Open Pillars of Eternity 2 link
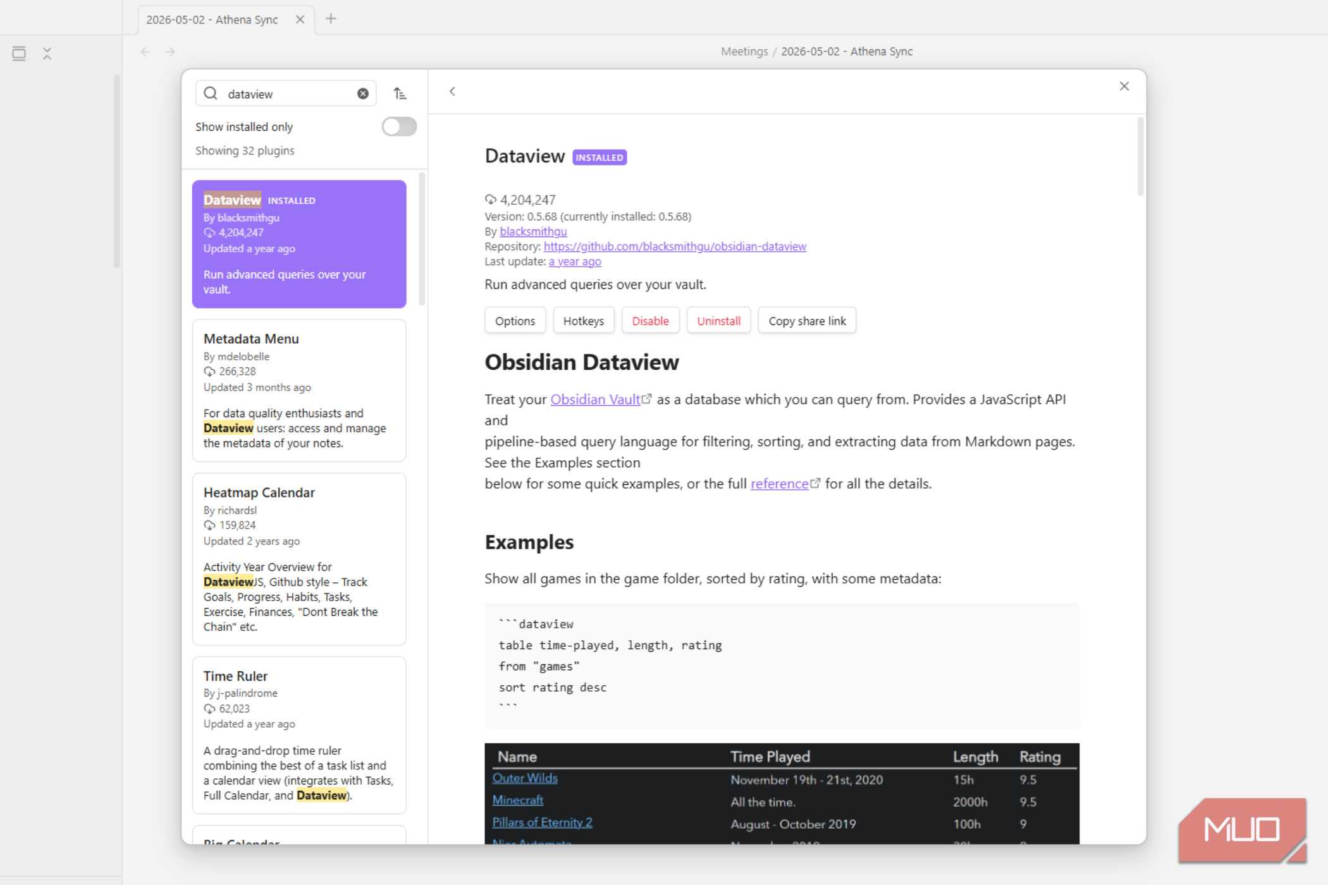 (542, 822)
